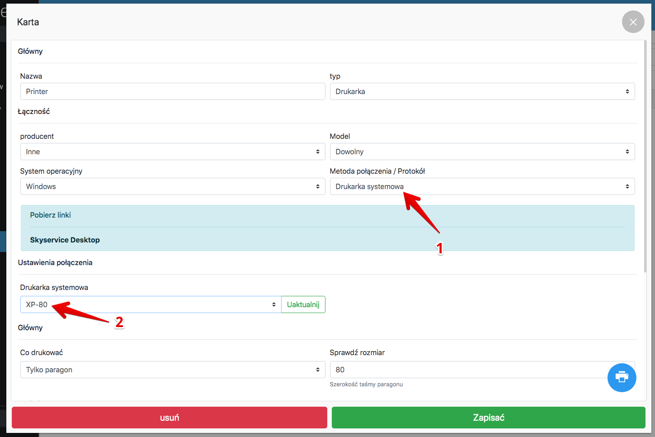Expand the 'producent' dropdown set to Inne

172,152
